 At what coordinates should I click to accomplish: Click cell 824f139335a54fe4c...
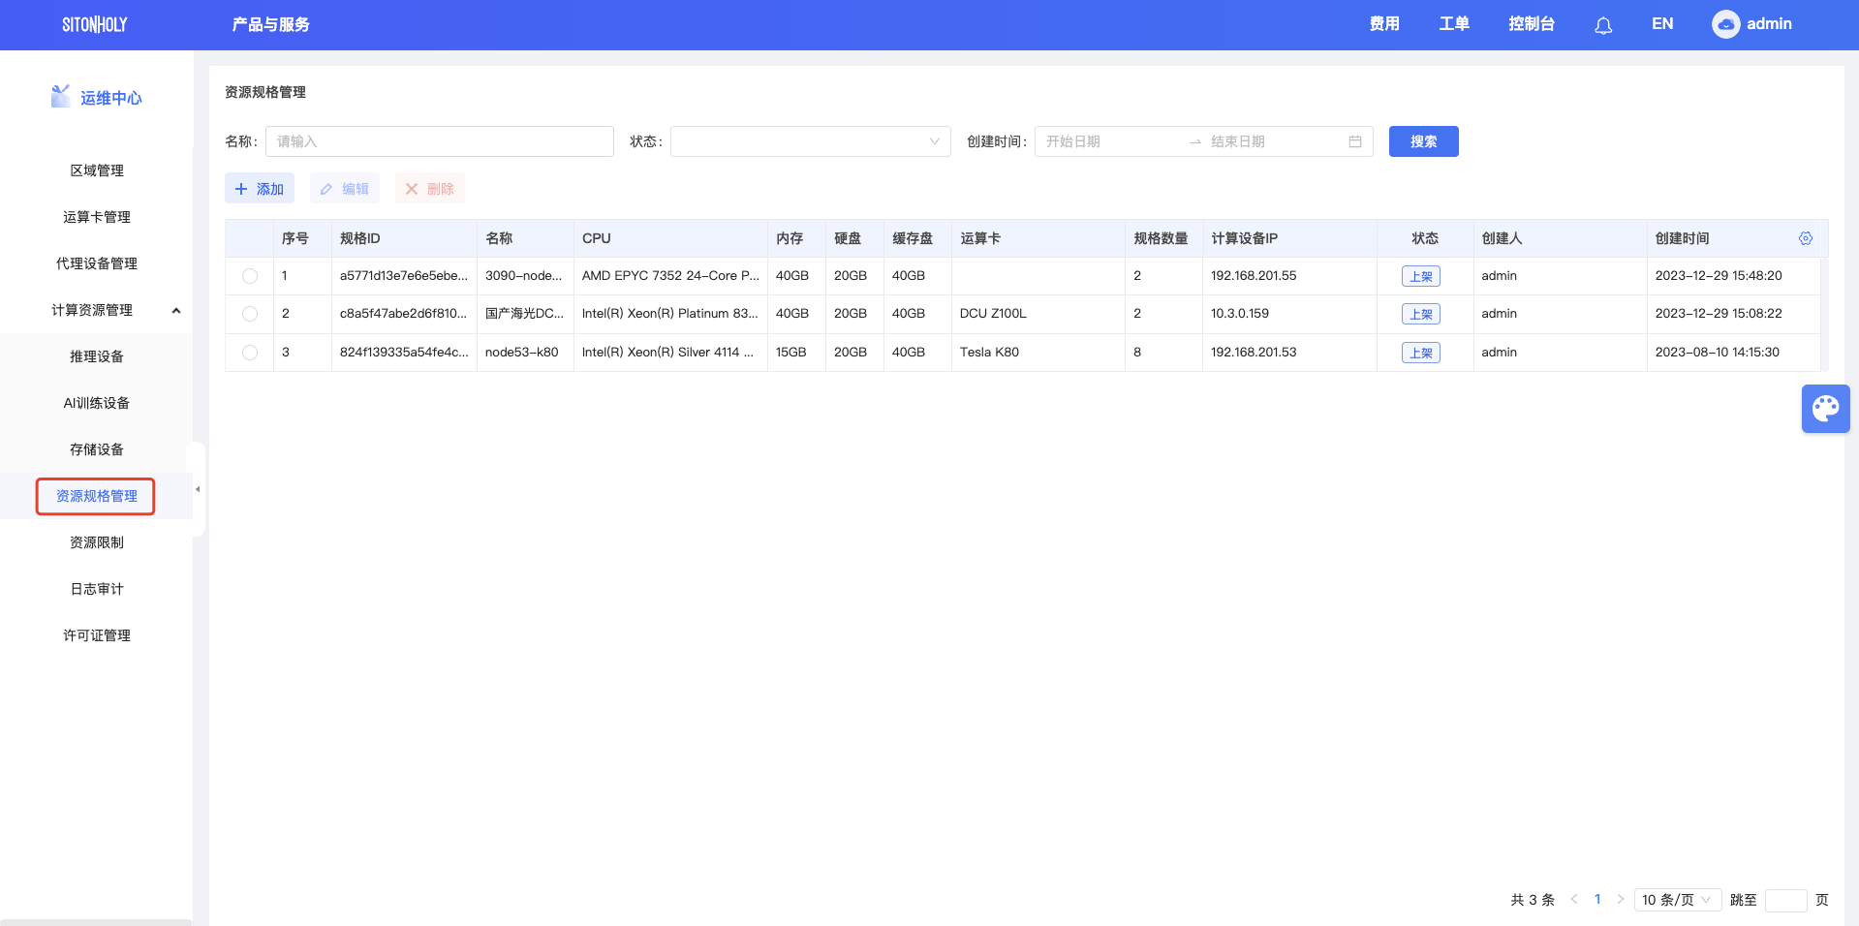pos(404,353)
